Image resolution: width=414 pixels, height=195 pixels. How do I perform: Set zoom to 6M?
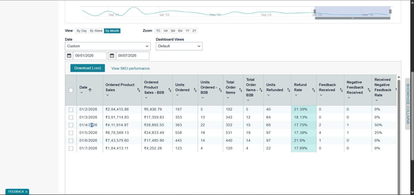[180, 31]
